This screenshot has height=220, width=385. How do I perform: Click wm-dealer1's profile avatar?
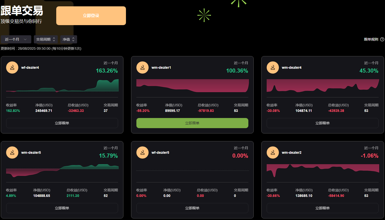142,67
